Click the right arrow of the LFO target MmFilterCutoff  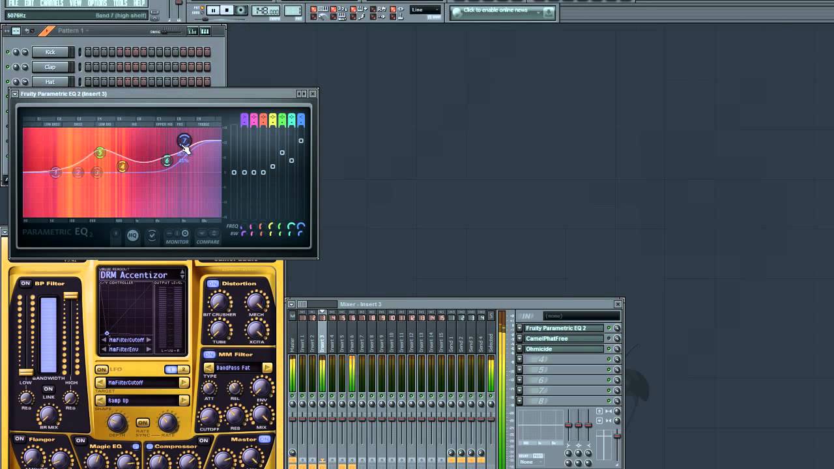[x=184, y=382]
